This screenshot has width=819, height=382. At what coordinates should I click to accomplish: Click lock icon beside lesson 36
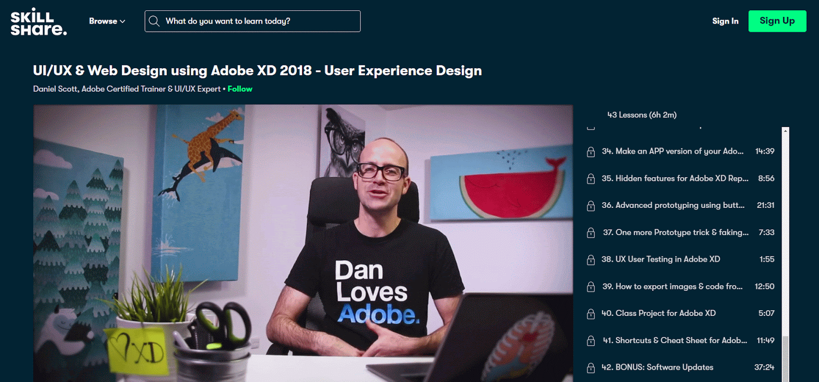591,205
